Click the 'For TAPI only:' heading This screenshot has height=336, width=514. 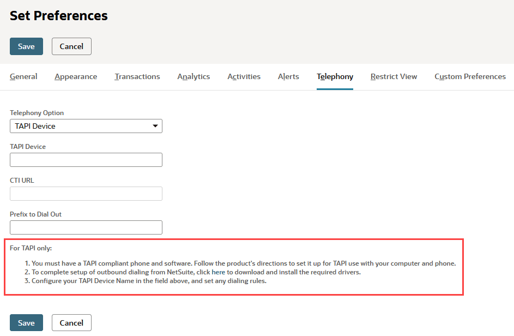tap(31, 248)
